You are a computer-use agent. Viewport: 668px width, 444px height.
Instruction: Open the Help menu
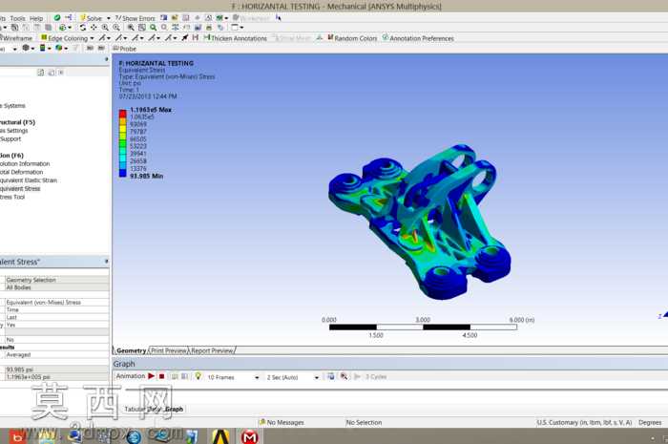tap(36, 18)
